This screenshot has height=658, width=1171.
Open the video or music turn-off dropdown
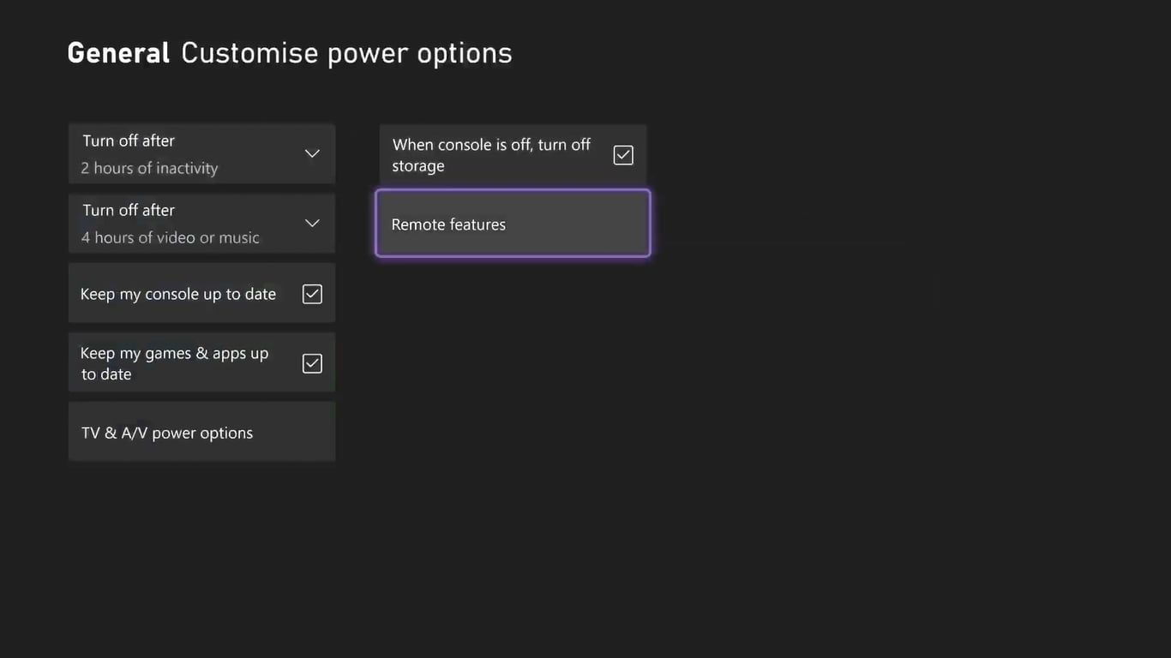coord(201,224)
